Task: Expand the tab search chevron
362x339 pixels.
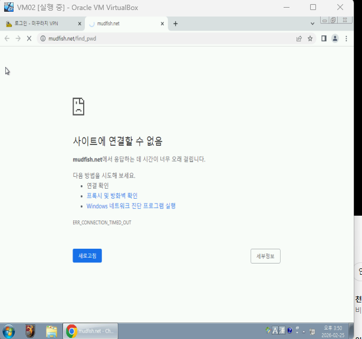Action: 312,24
